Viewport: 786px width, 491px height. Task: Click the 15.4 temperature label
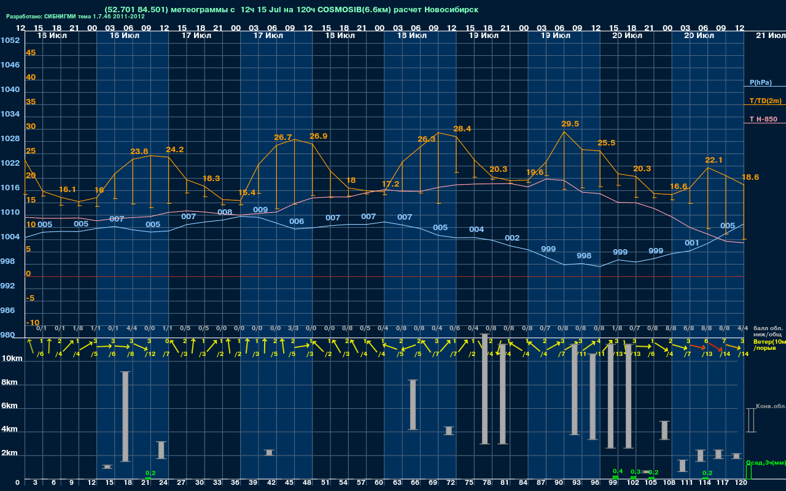[247, 193]
